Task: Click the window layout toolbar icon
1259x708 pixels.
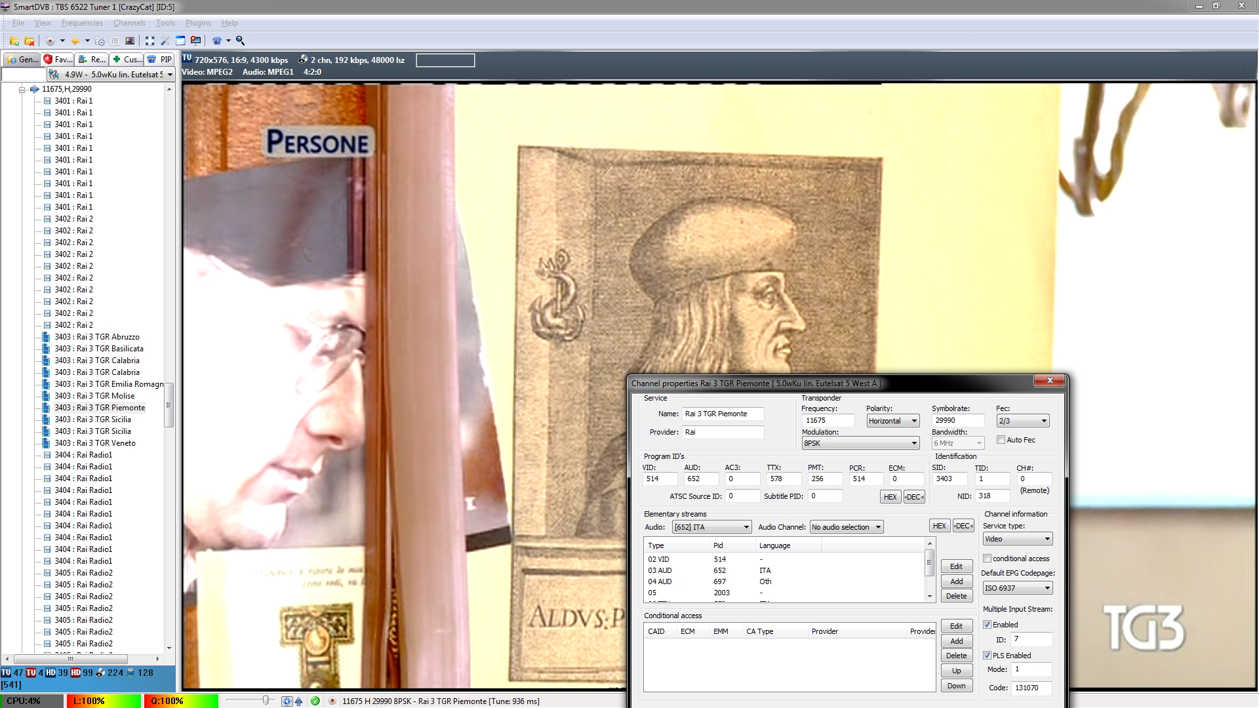Action: point(180,41)
